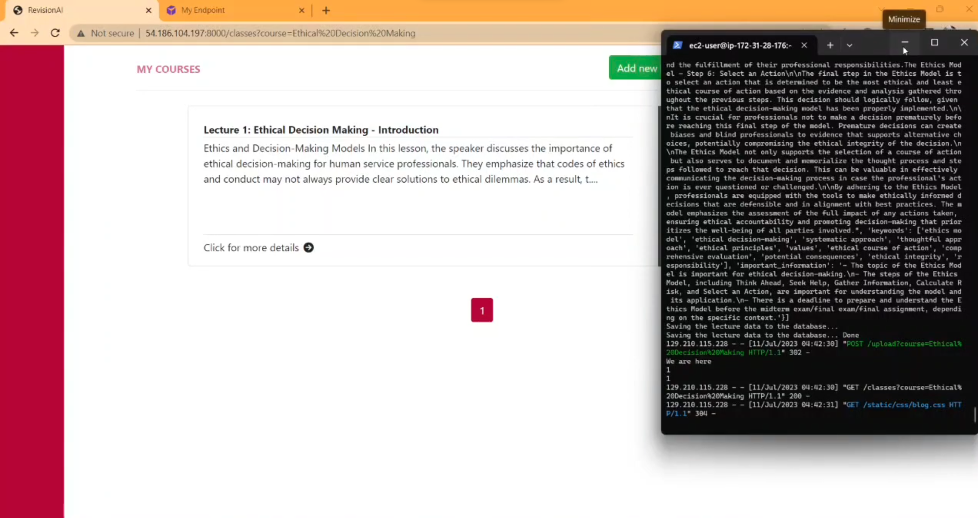Click the terminal scrollbar thumb
Viewport: 978px width, 518px height.
[974, 415]
